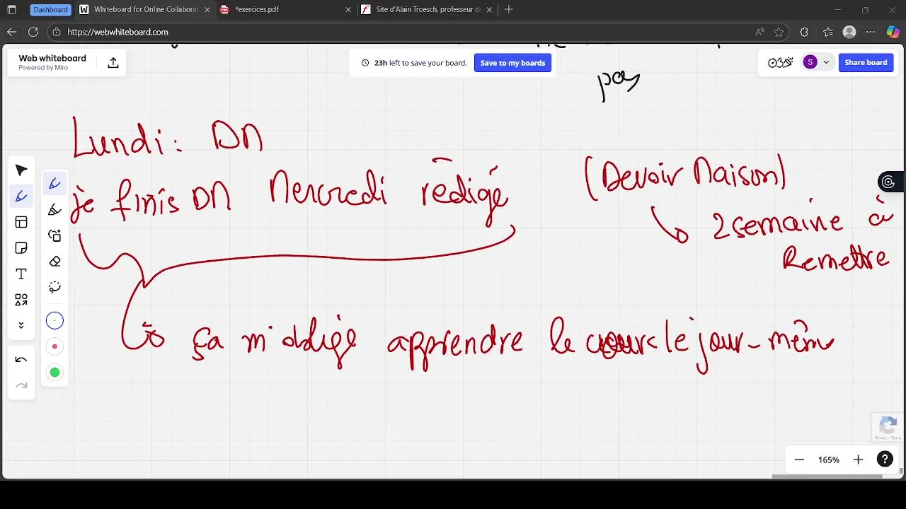
Task: Open a new browser tab
Action: click(x=509, y=10)
